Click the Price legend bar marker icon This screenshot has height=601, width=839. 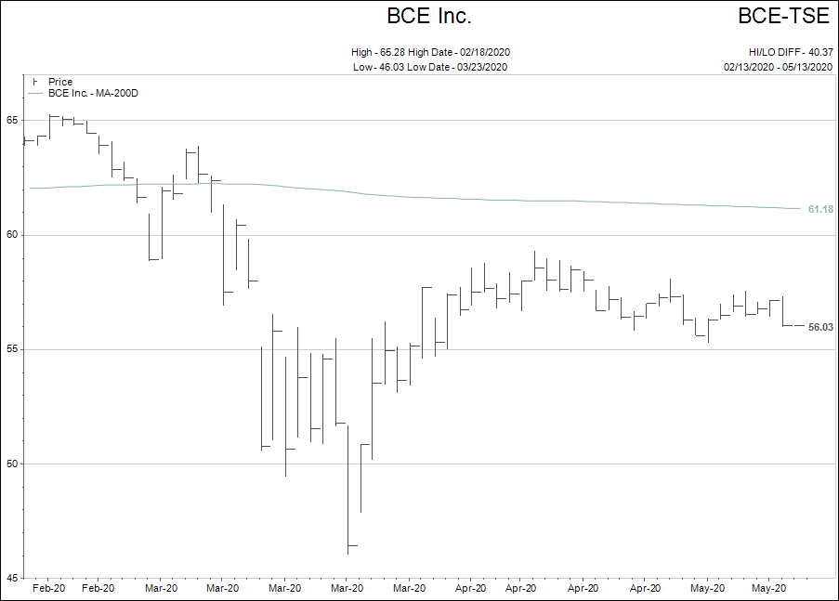point(35,83)
